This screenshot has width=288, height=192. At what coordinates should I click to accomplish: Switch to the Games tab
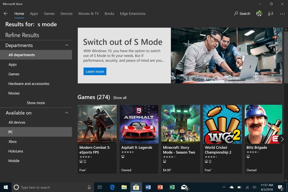49,13
